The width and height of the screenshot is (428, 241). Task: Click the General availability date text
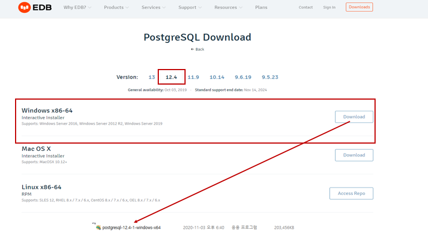[x=157, y=90]
